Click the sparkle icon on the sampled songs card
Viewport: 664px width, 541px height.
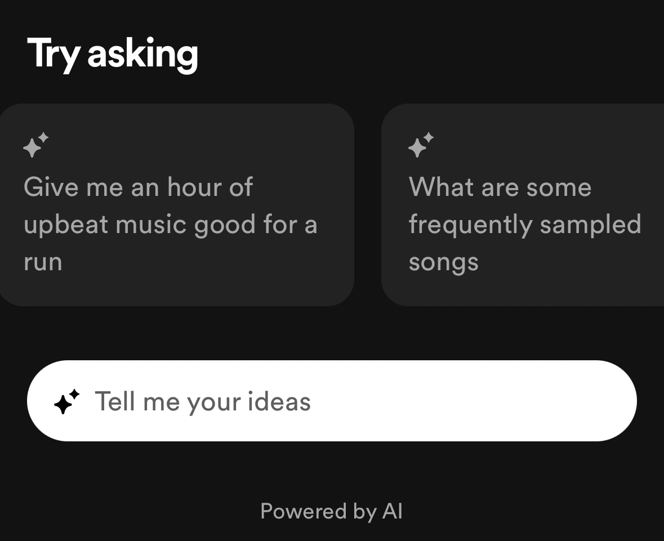point(421,145)
